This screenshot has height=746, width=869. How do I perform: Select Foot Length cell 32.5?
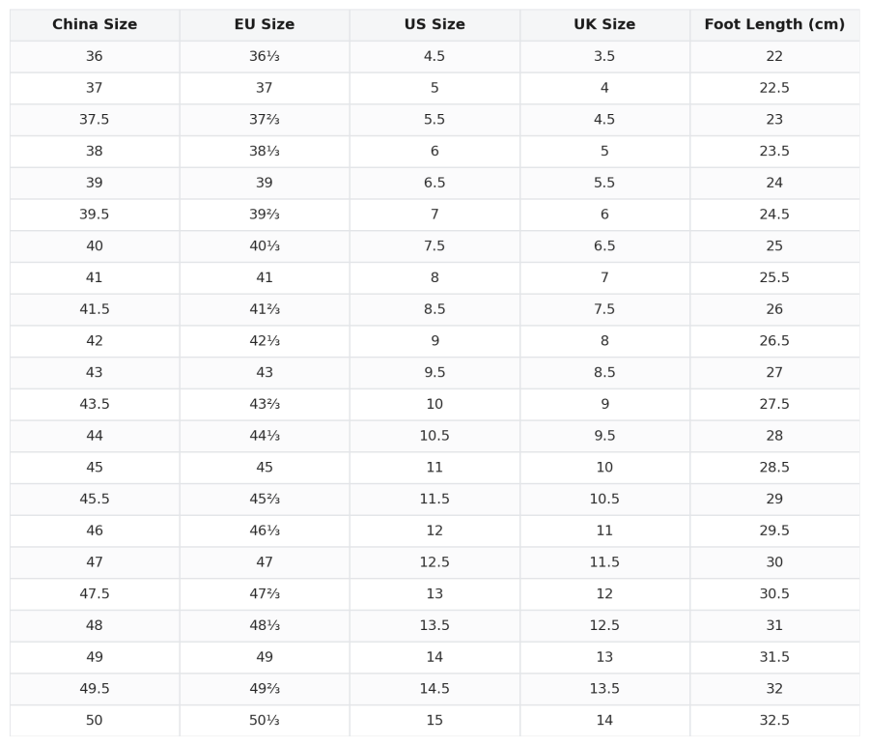point(774,720)
